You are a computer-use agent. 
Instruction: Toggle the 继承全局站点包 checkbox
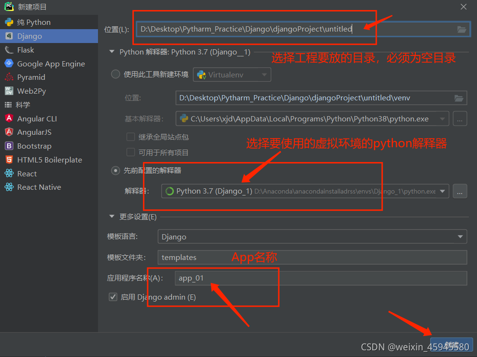click(x=131, y=136)
